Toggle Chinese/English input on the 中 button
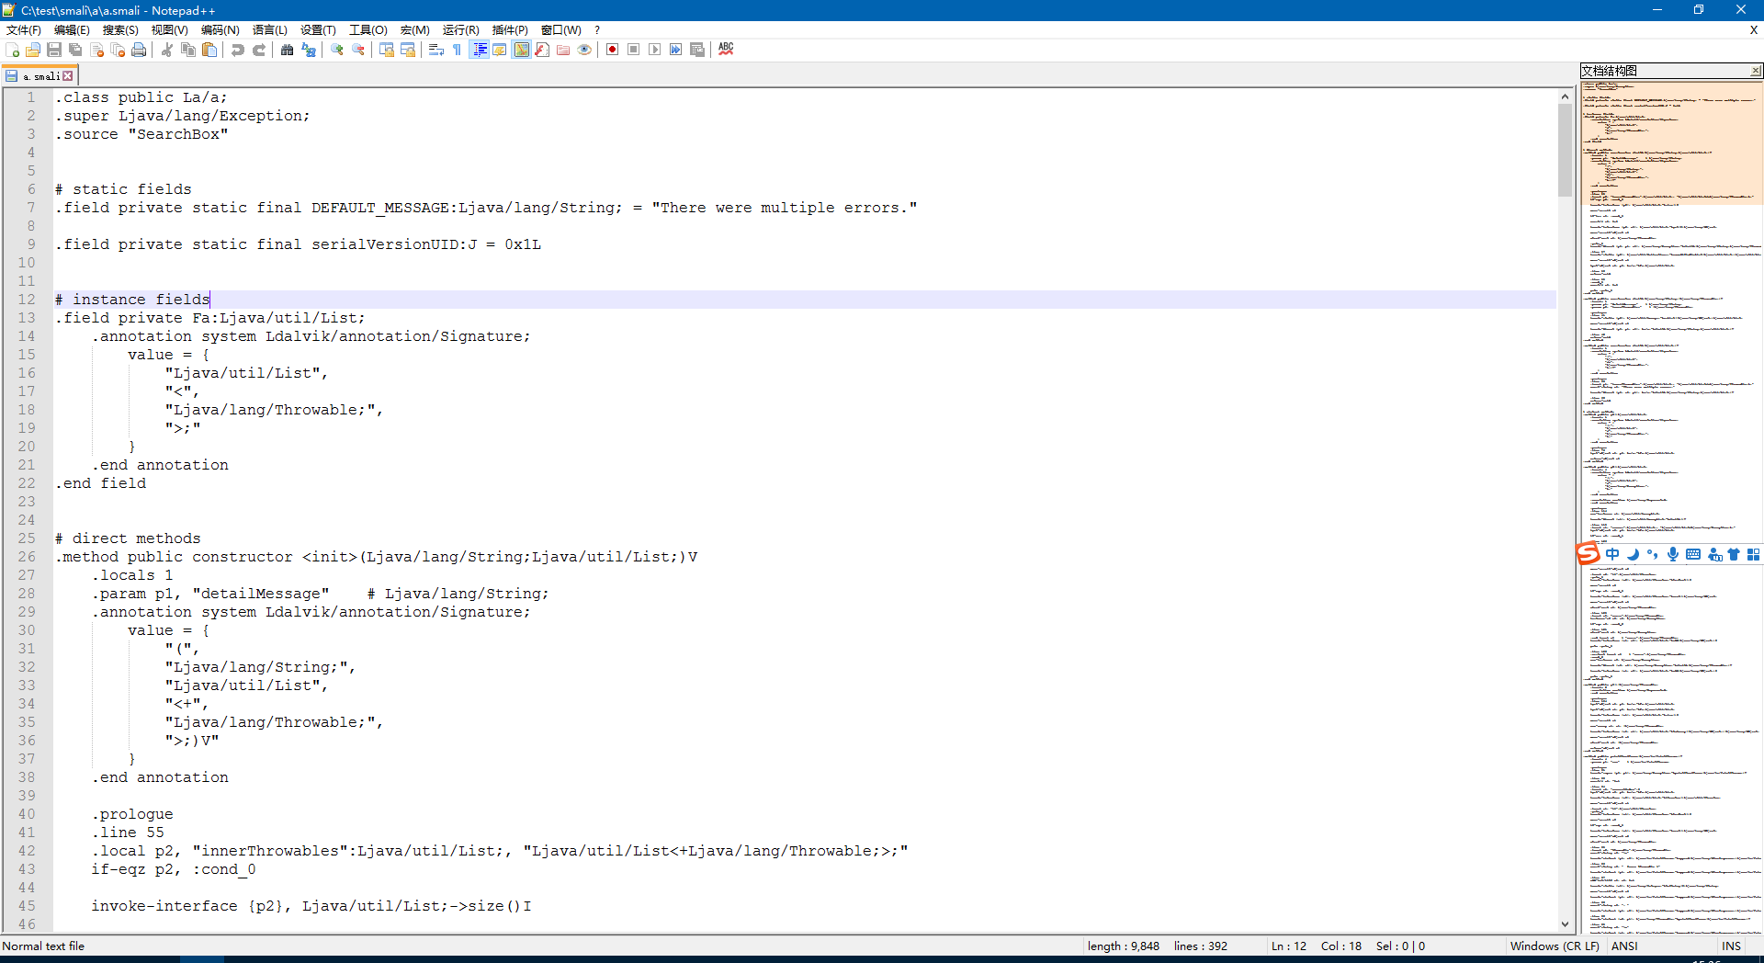 (x=1613, y=553)
